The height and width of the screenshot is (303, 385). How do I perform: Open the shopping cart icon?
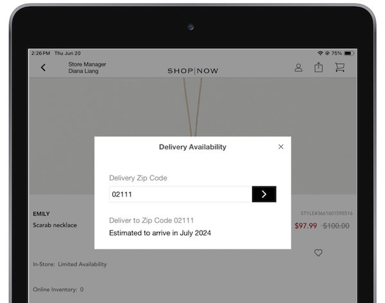tap(340, 67)
